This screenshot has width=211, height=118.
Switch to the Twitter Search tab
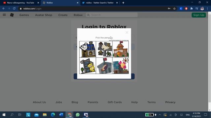tap(100, 3)
